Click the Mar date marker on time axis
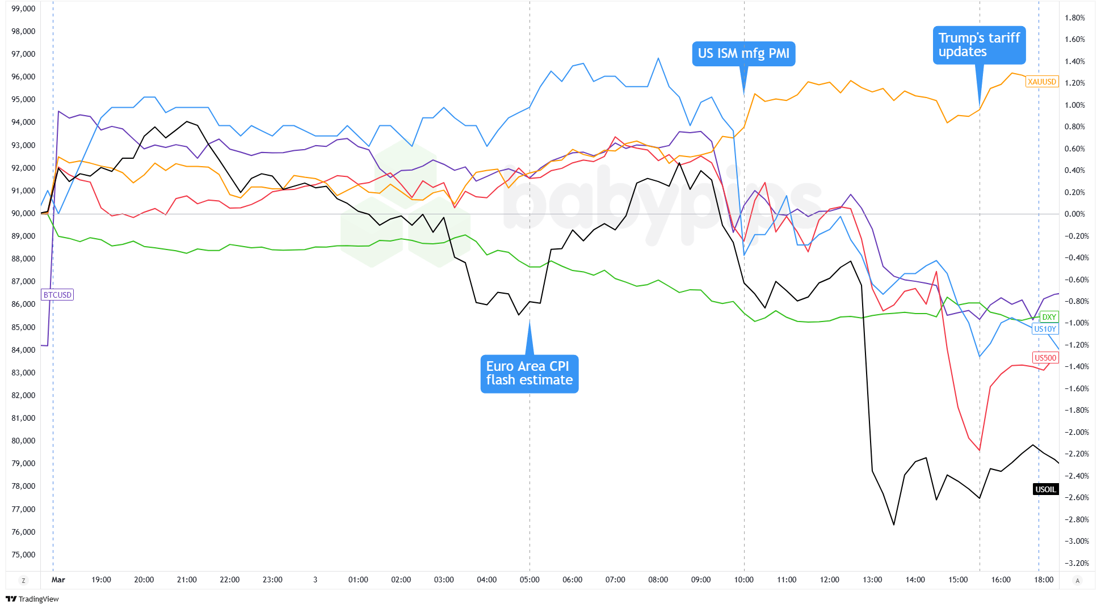The height and width of the screenshot is (609, 1101). click(x=58, y=580)
